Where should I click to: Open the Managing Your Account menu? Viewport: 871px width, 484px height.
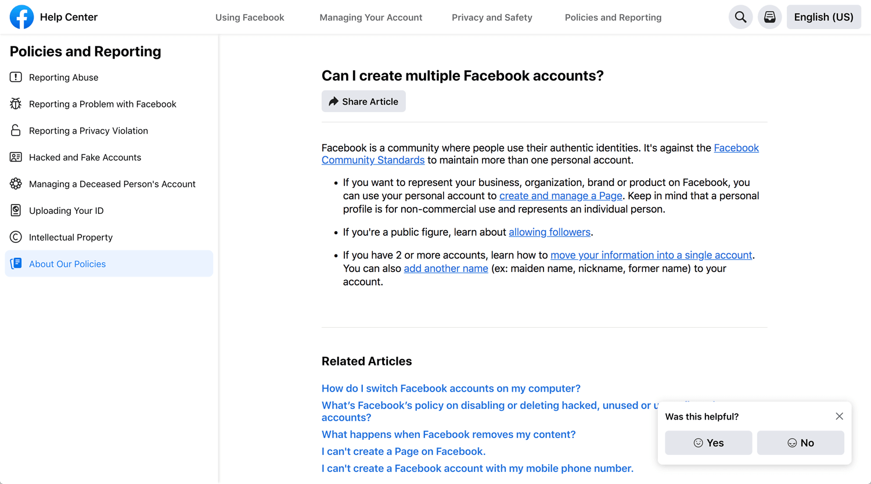click(371, 17)
